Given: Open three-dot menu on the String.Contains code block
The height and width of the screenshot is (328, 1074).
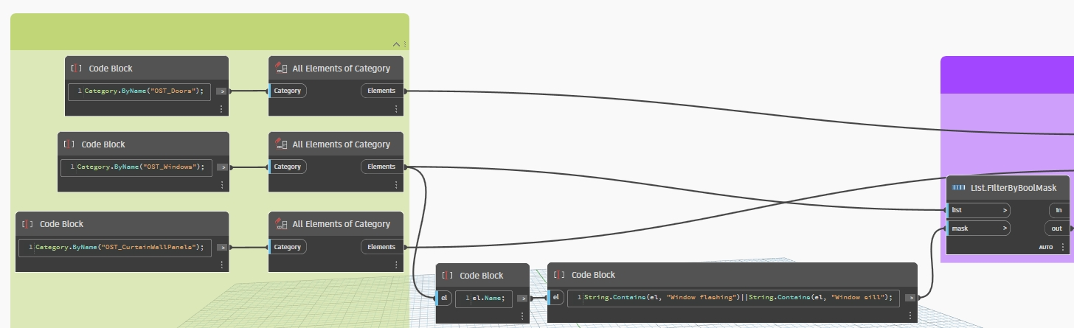Looking at the screenshot, I should [910, 315].
